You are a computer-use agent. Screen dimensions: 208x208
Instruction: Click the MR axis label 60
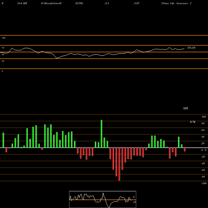coord(203,130)
